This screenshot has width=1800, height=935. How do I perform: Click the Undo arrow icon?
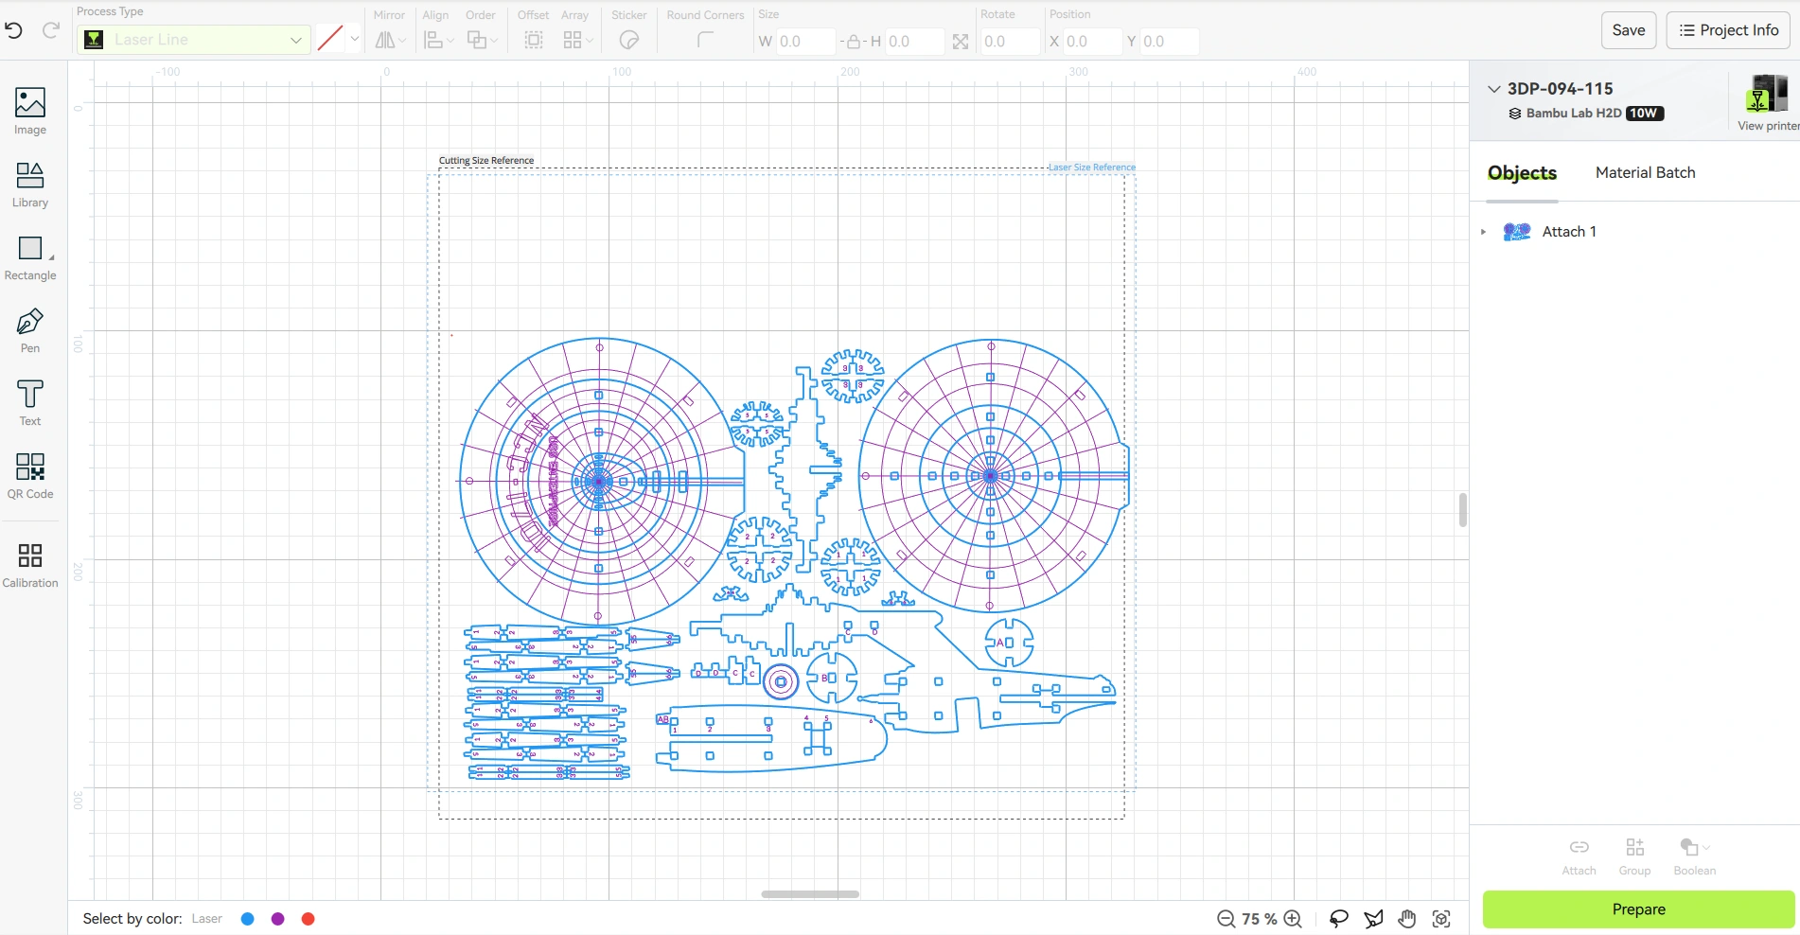point(14,30)
